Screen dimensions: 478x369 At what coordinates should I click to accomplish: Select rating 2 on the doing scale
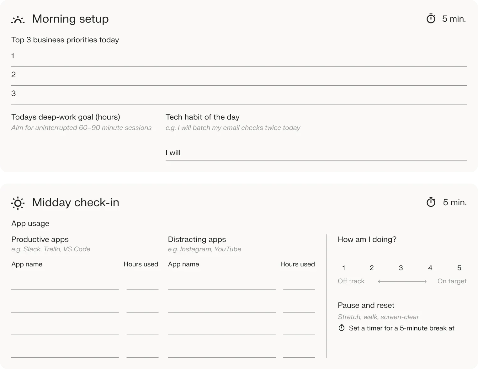(372, 268)
